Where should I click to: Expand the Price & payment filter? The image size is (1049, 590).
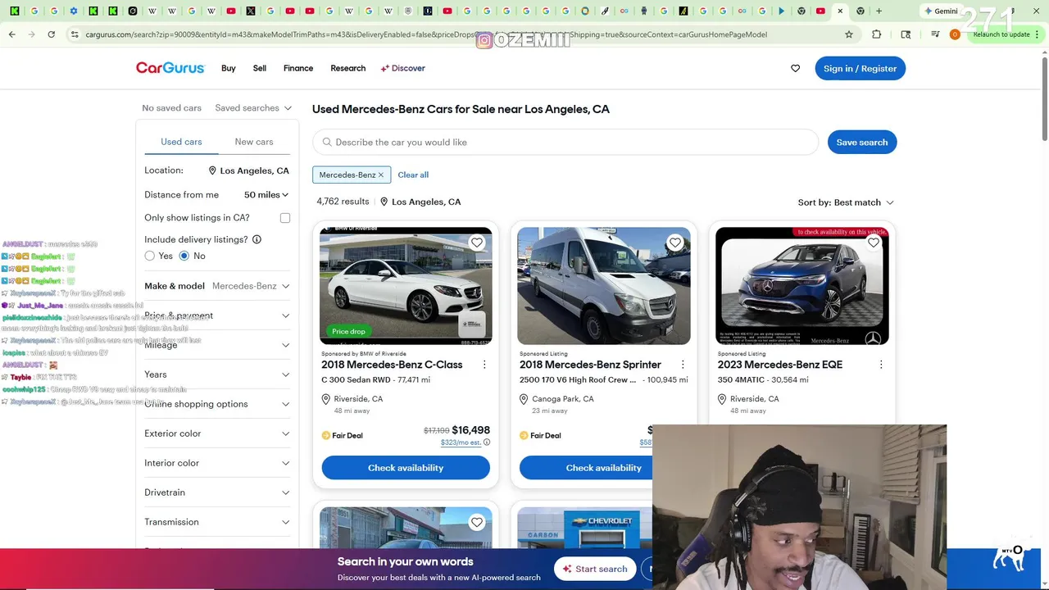[x=217, y=315]
